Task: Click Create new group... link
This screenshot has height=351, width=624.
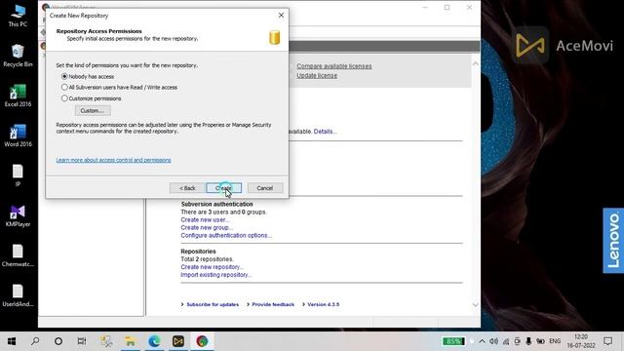Action: (x=207, y=227)
